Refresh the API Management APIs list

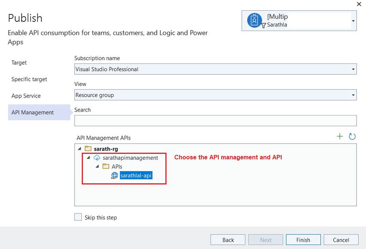pyautogui.click(x=352, y=136)
